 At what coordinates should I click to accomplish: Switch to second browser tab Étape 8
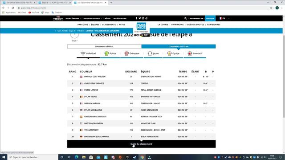[x=54, y=3]
